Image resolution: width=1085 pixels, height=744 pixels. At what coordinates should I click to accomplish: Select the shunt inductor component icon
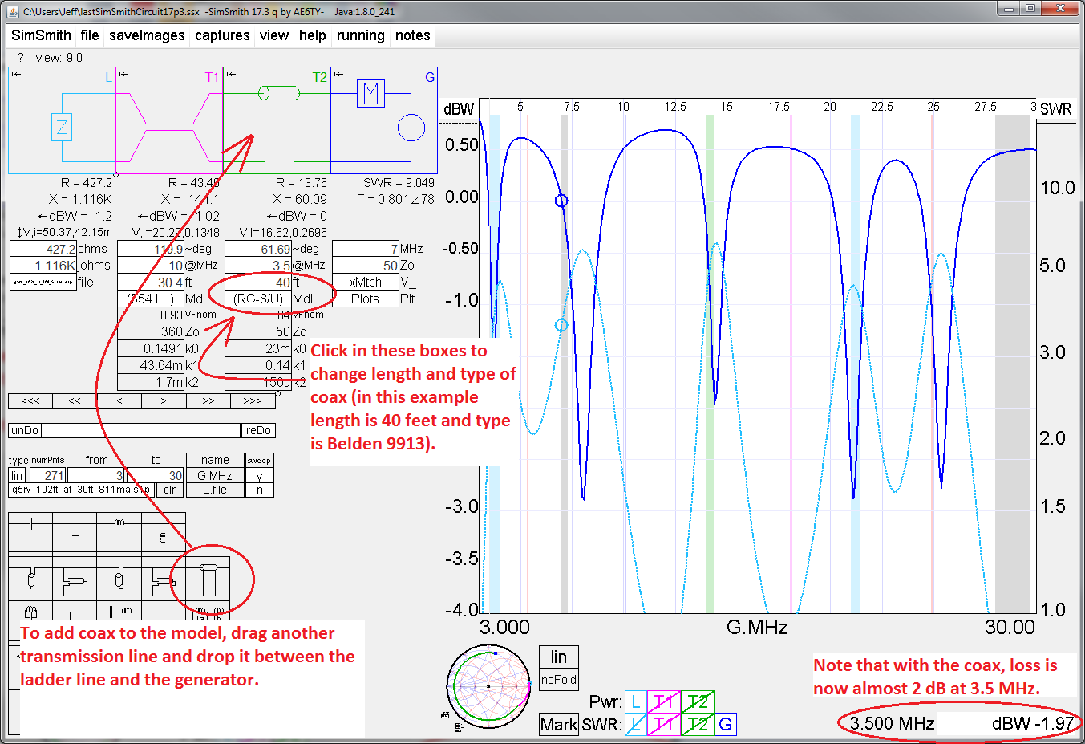(161, 539)
